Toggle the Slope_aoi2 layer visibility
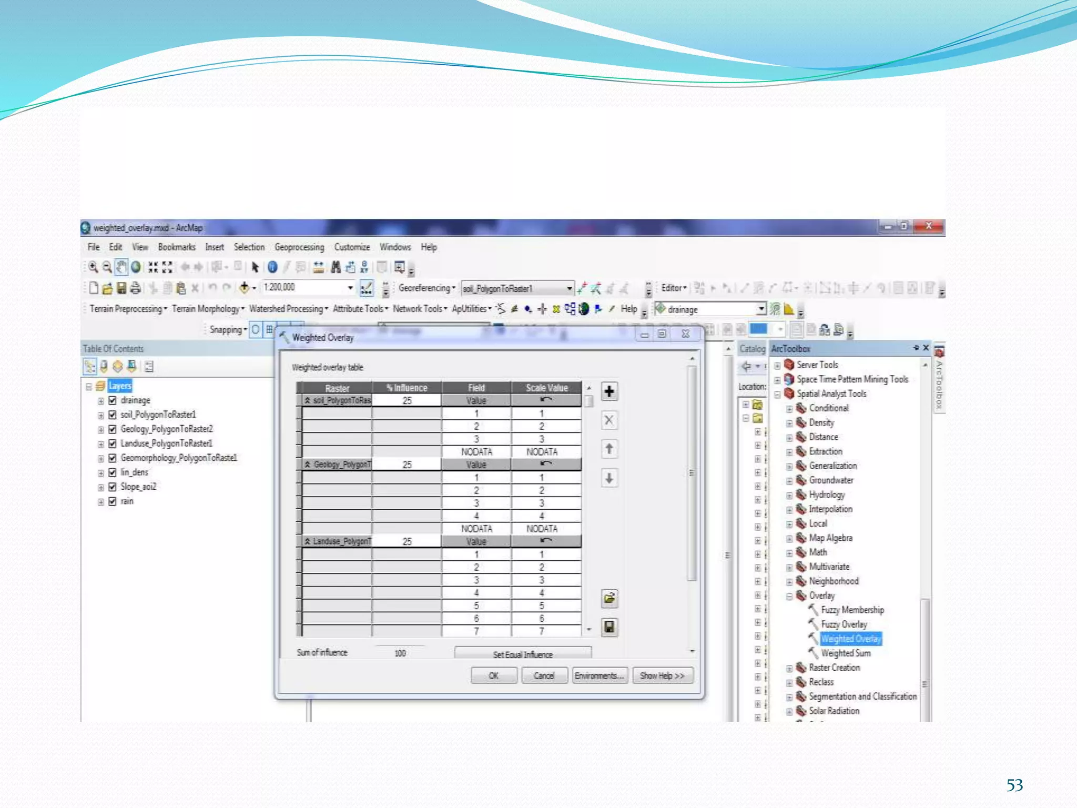This screenshot has height=808, width=1077. click(x=113, y=487)
